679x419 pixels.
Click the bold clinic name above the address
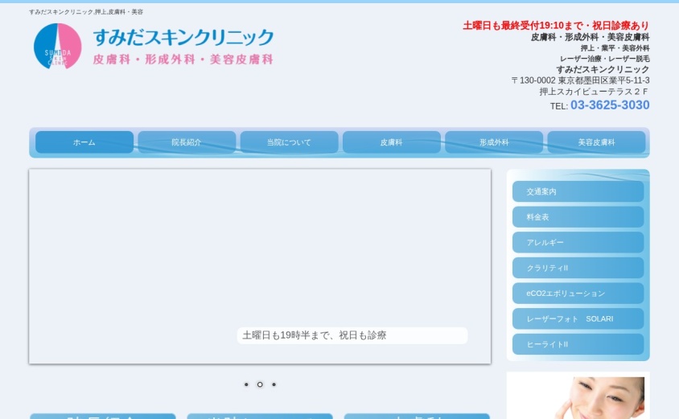coord(603,69)
